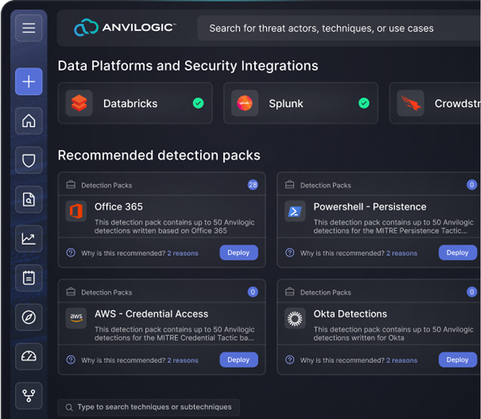Click the blue plus create button

click(x=29, y=81)
